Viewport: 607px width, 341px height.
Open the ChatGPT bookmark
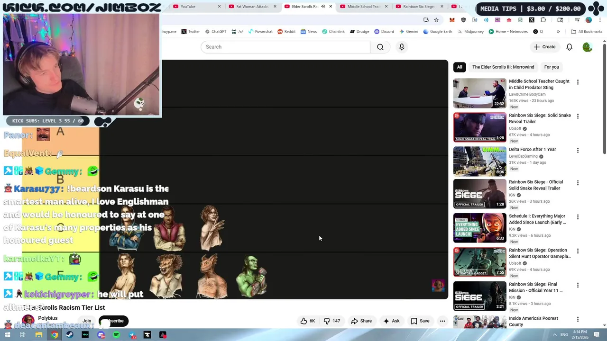(x=215, y=32)
